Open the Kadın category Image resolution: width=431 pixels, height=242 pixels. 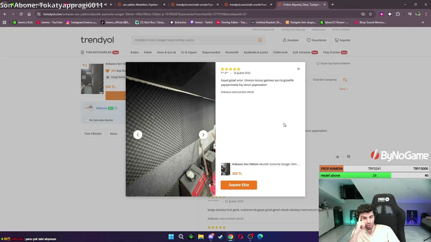(135, 52)
